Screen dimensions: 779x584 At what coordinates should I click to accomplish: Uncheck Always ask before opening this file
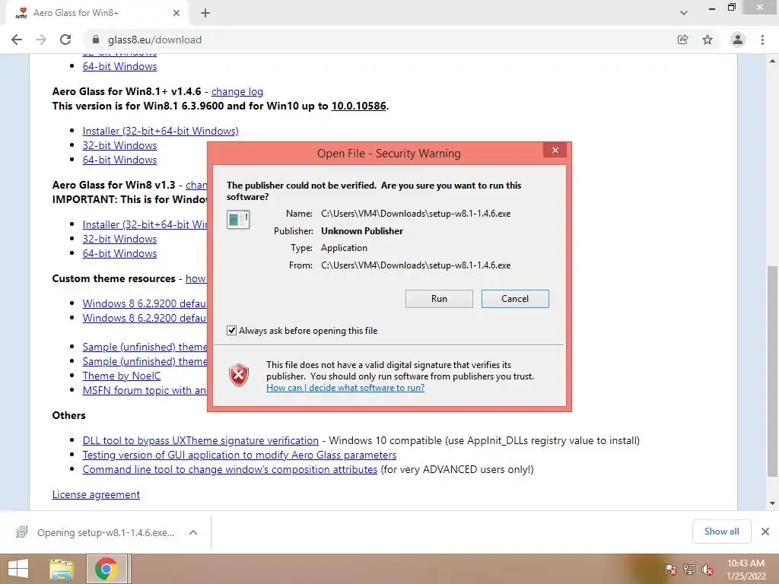coord(231,330)
